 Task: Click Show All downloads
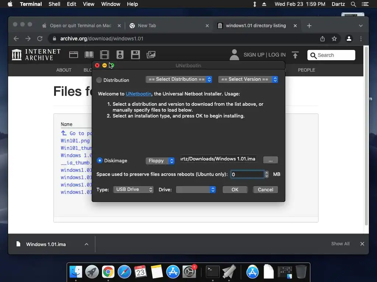[x=340, y=244]
